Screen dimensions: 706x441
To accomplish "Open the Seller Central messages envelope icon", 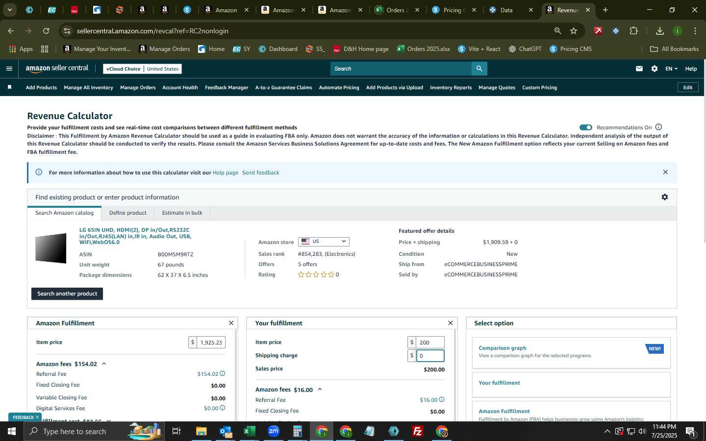I will click(x=639, y=69).
